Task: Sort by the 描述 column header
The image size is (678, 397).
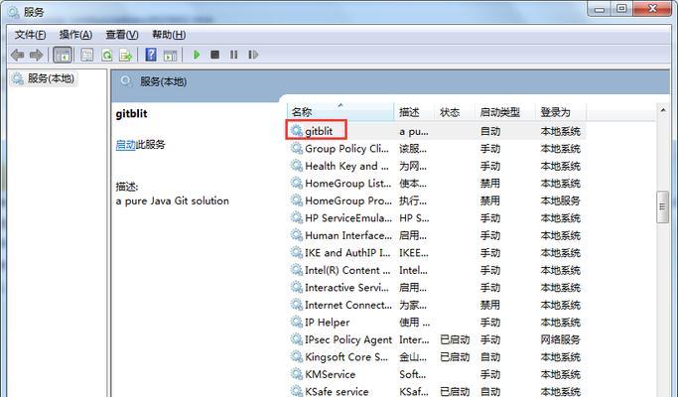Action: [x=414, y=112]
